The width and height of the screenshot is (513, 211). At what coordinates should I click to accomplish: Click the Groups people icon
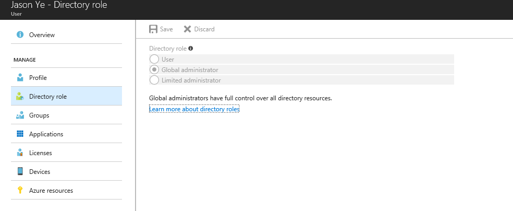[x=20, y=115]
